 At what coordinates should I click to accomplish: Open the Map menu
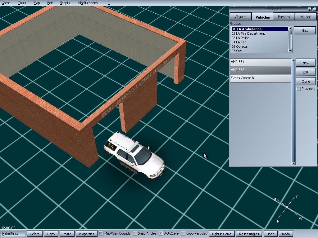pyautogui.click(x=37, y=3)
